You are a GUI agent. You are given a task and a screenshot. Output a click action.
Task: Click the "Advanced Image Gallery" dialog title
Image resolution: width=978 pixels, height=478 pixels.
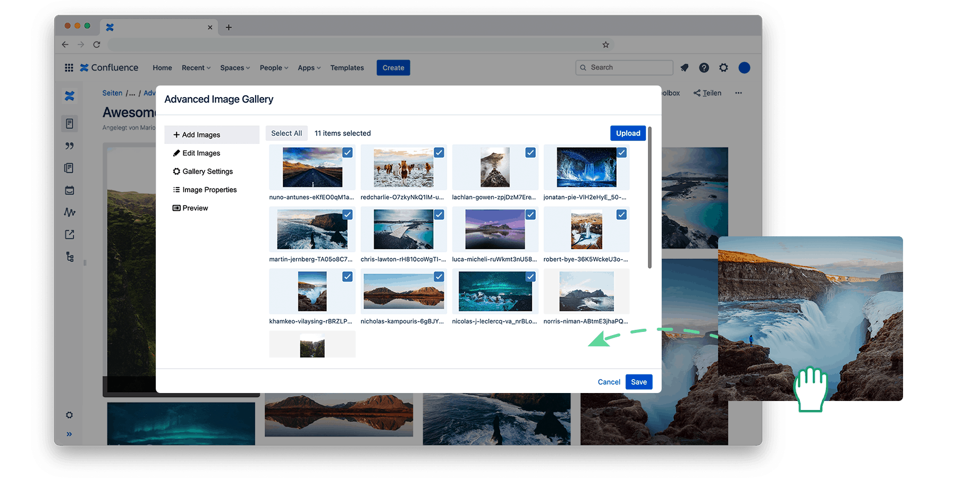(219, 99)
